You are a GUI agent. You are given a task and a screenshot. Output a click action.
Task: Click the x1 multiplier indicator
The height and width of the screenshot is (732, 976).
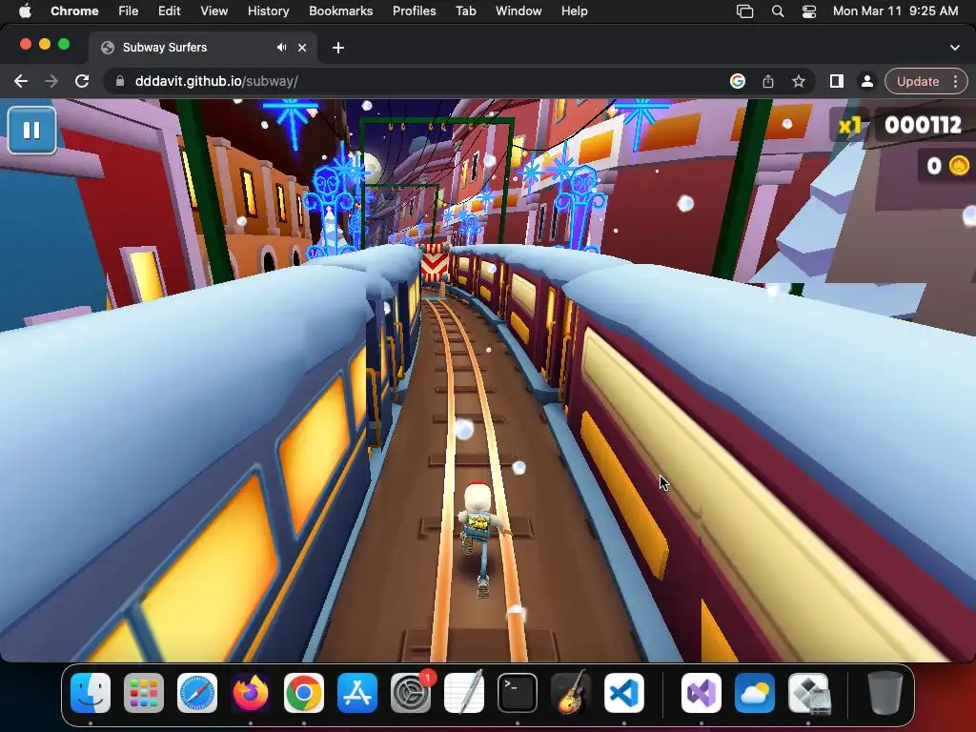[849, 126]
